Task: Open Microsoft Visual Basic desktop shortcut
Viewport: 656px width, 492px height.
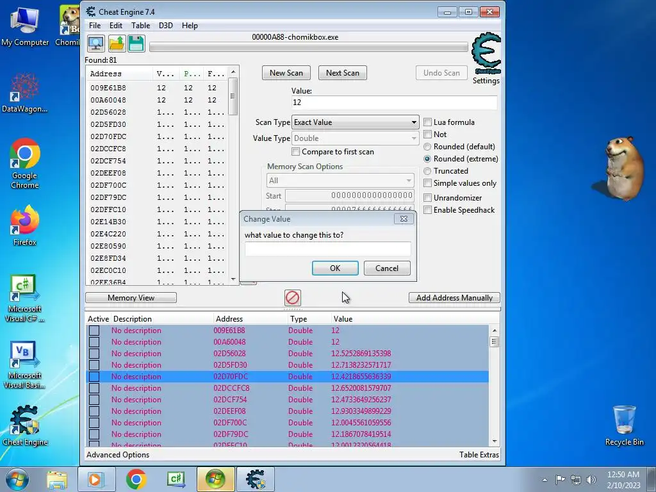Action: pos(25,365)
